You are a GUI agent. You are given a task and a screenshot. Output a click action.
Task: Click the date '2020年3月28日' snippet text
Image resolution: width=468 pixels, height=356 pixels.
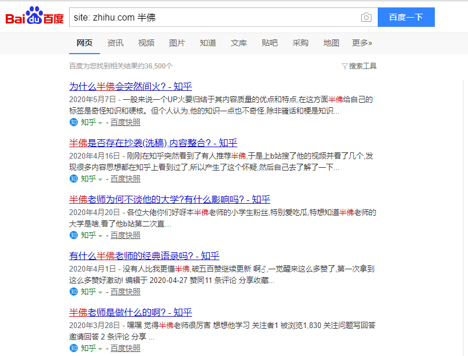pyautogui.click(x=95, y=325)
